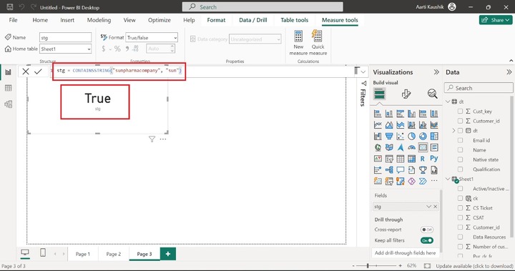
Task: Click the Share button
Action: point(496,20)
